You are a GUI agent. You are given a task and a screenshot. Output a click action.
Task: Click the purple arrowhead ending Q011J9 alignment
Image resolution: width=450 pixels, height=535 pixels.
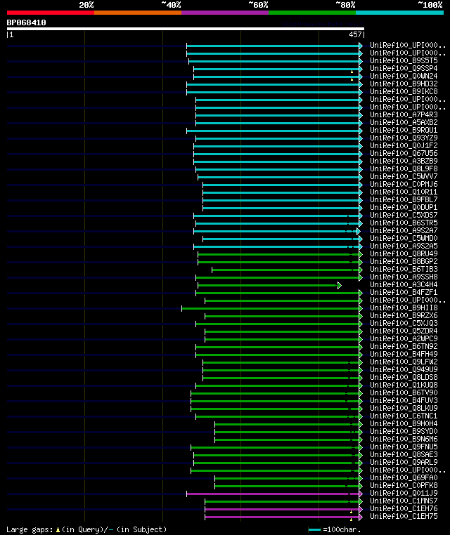pos(361,494)
